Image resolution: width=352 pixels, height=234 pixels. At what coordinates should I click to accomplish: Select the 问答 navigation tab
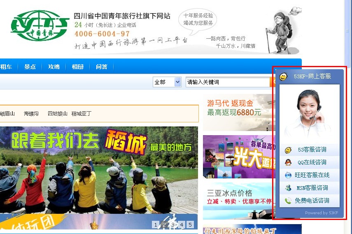102,67
